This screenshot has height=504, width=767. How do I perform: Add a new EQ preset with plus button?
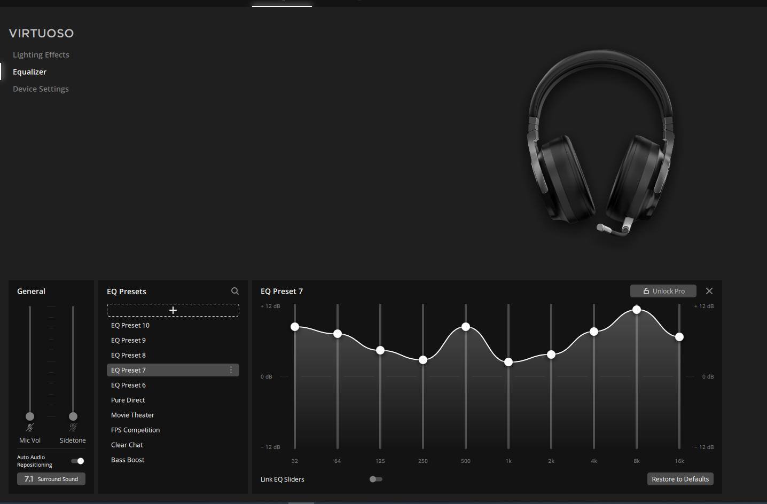(173, 310)
